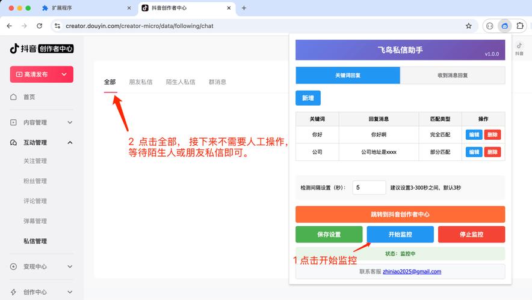Expand the 变现中心 menu chevron
Image resolution: width=532 pixels, height=300 pixels.
70,267
